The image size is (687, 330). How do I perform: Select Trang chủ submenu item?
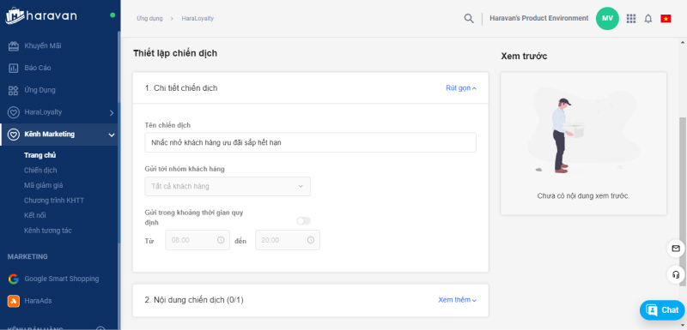40,155
